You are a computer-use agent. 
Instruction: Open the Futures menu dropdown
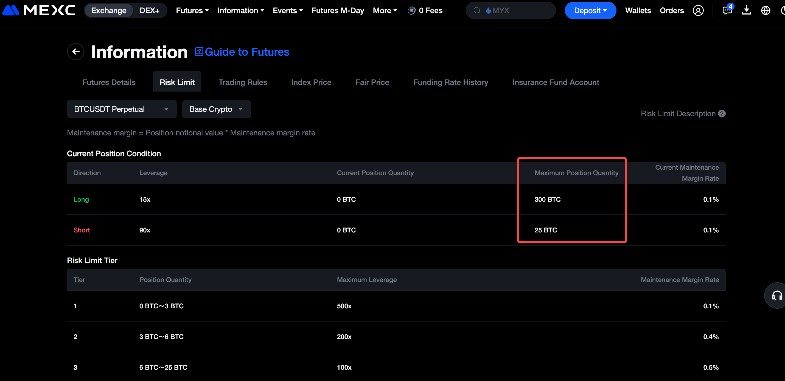click(192, 11)
